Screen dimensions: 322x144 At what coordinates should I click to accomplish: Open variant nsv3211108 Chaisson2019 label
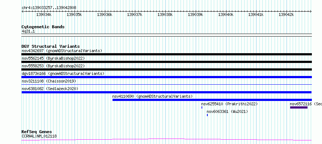49,81
